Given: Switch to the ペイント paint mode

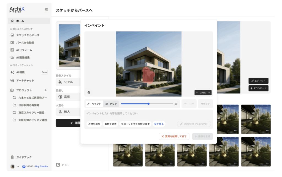Looking at the screenshot, I should pos(94,104).
